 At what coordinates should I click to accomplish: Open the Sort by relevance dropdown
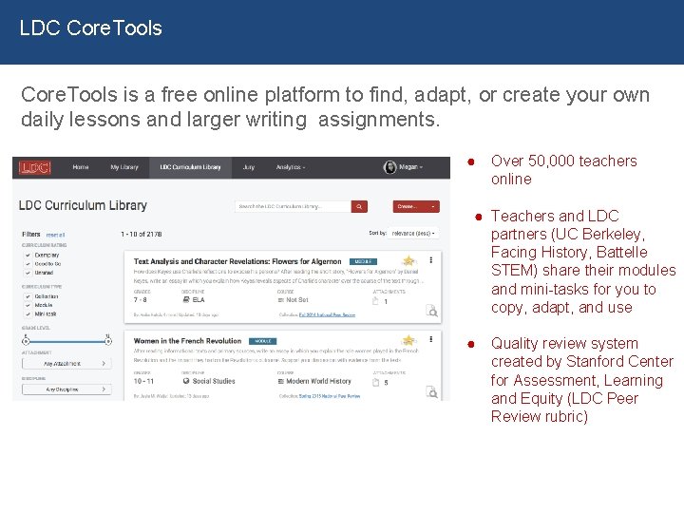pyautogui.click(x=413, y=234)
